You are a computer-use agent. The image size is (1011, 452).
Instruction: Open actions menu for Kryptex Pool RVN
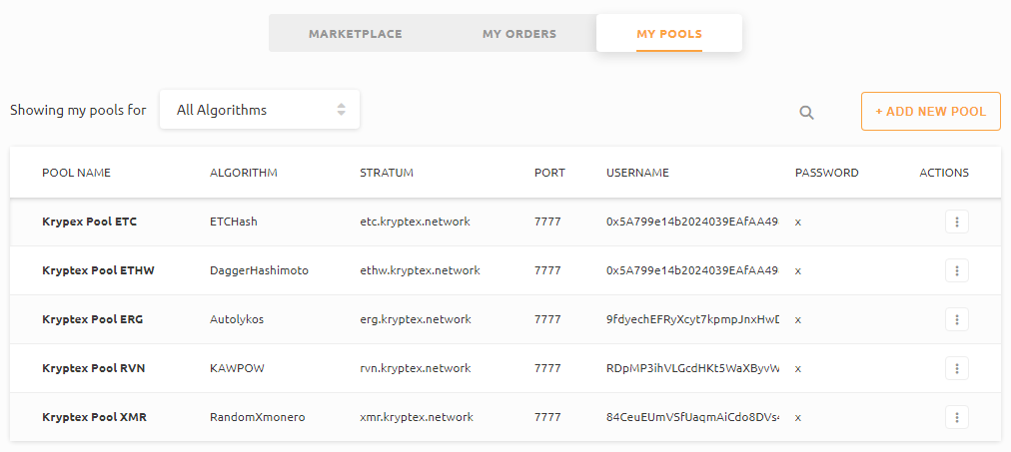[957, 368]
